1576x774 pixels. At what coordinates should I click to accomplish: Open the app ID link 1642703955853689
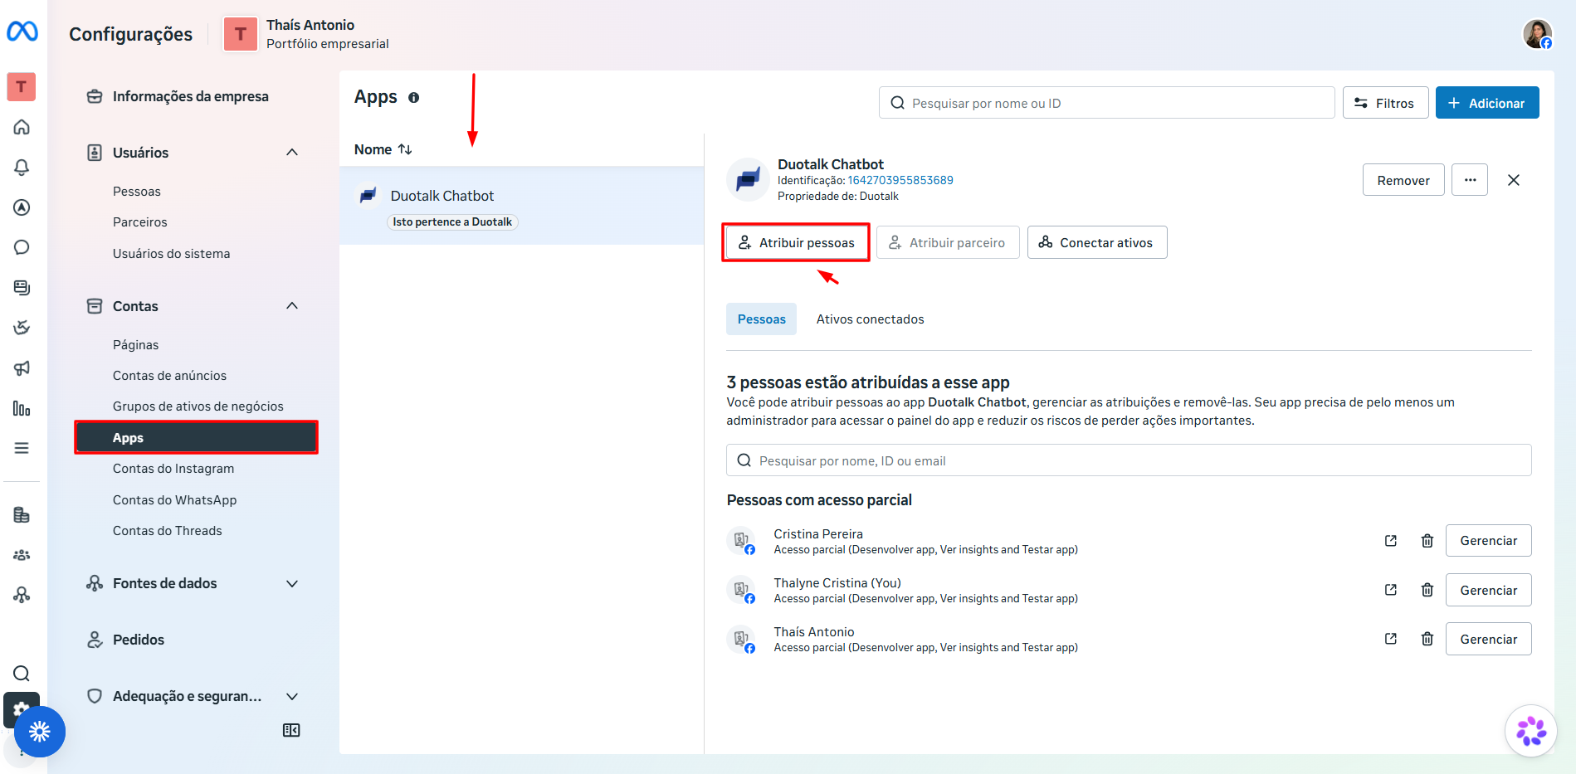click(x=900, y=180)
